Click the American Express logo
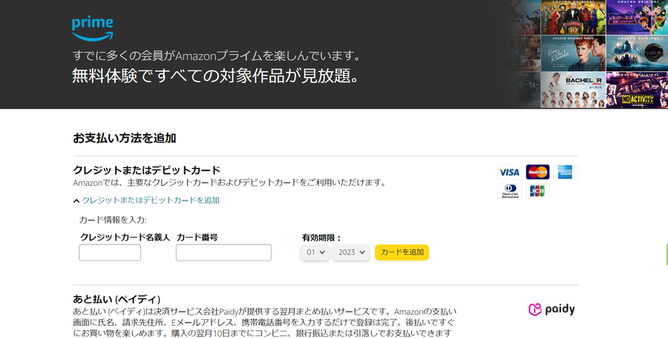 click(x=566, y=172)
